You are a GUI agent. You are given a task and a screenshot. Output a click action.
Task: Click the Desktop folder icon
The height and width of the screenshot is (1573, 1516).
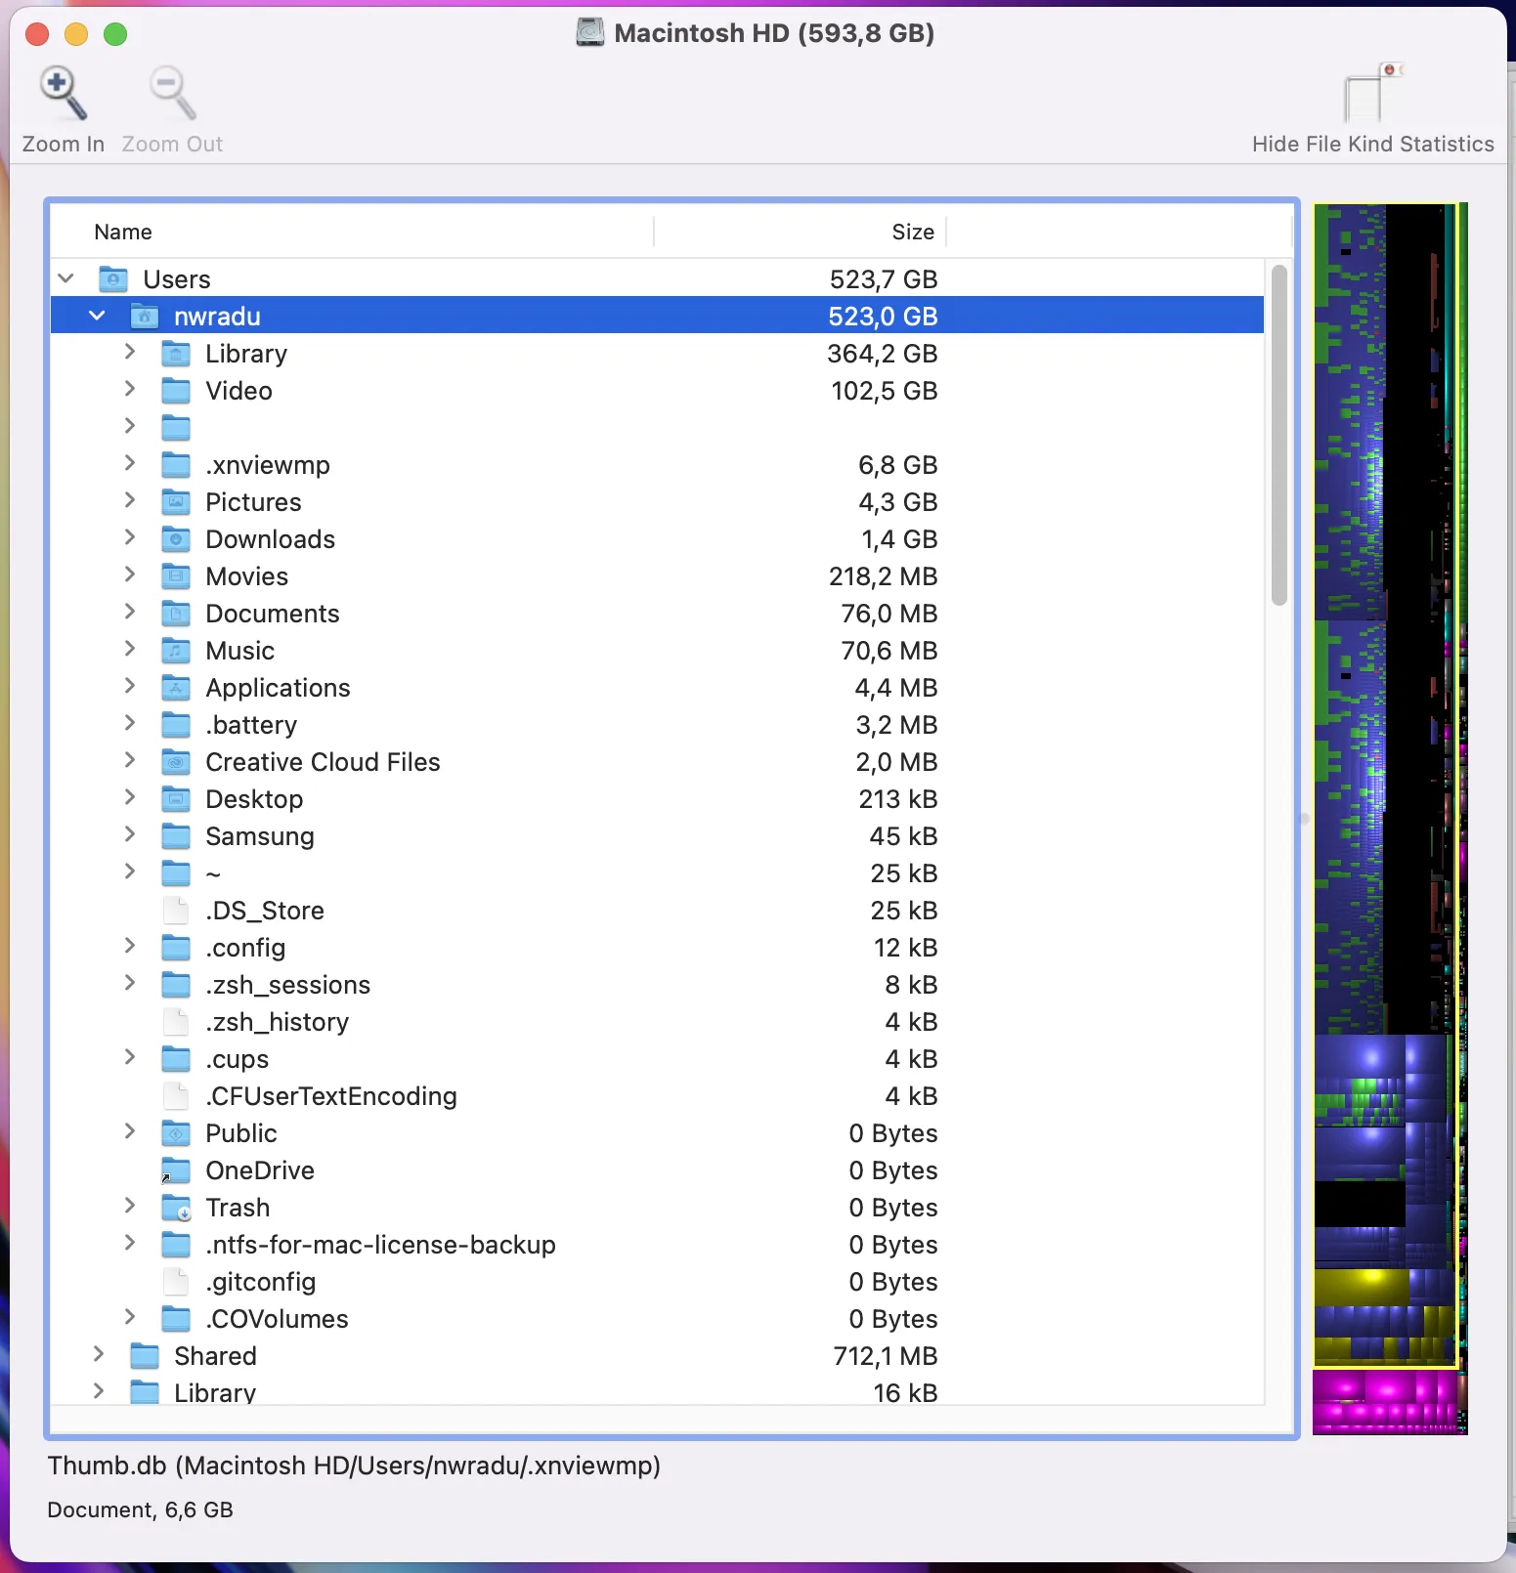[176, 799]
